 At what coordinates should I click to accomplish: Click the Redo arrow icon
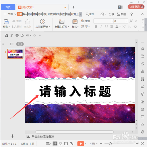coord(34,36)
